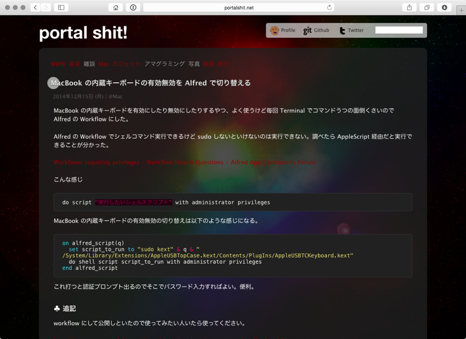Open the 写真 category
The width and height of the screenshot is (466, 339).
(194, 64)
